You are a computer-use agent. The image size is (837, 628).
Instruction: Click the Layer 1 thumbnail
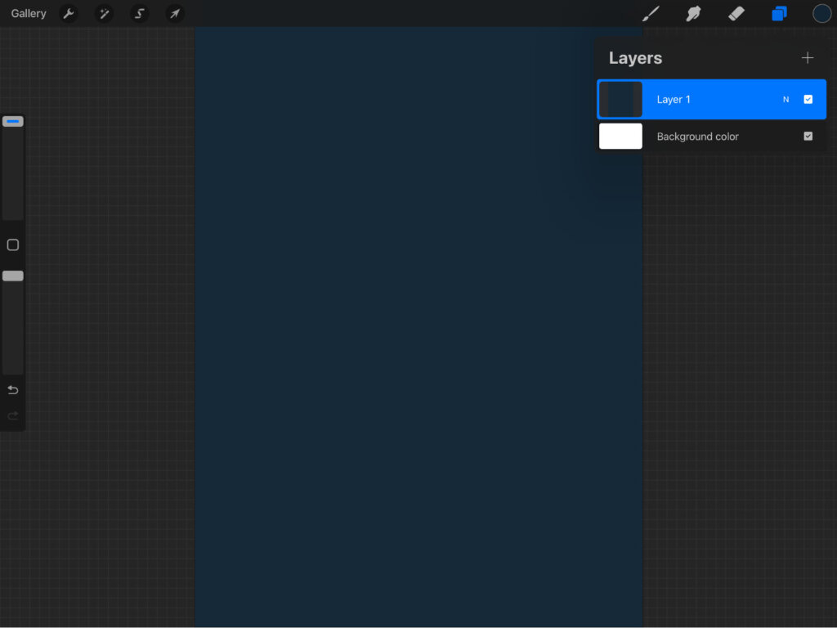621,100
